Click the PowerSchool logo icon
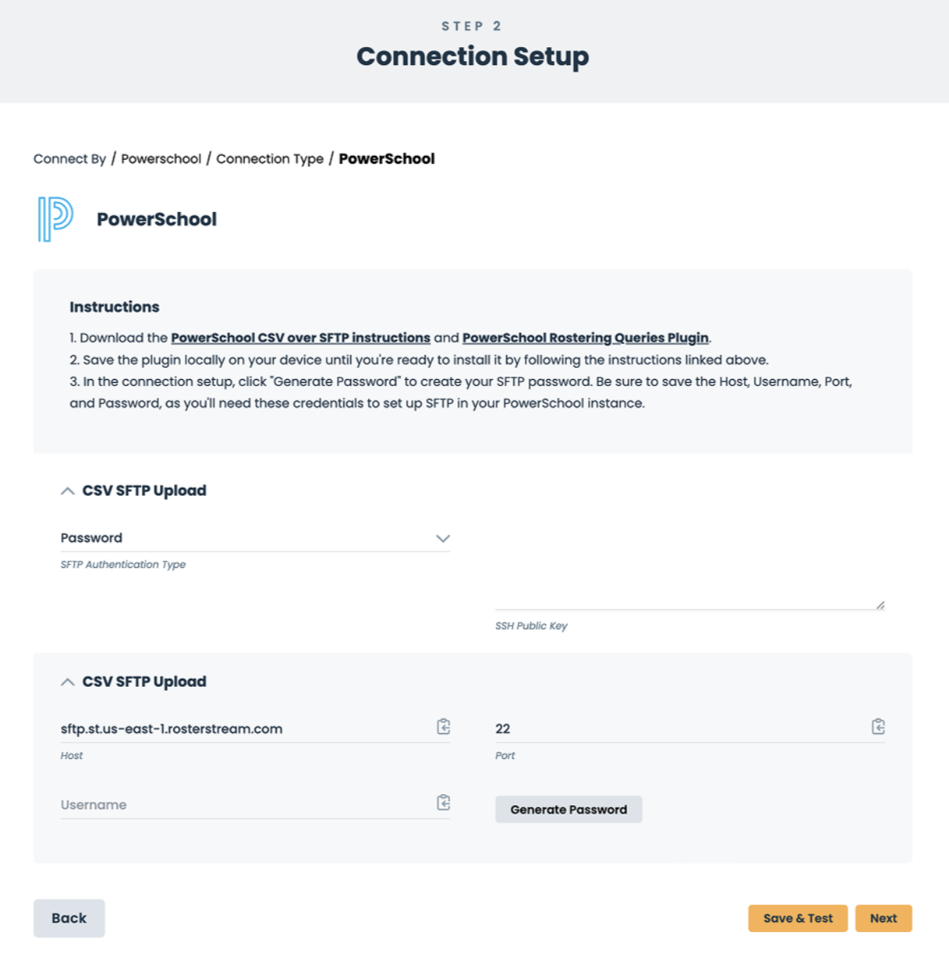This screenshot has height=957, width=949. [x=56, y=219]
